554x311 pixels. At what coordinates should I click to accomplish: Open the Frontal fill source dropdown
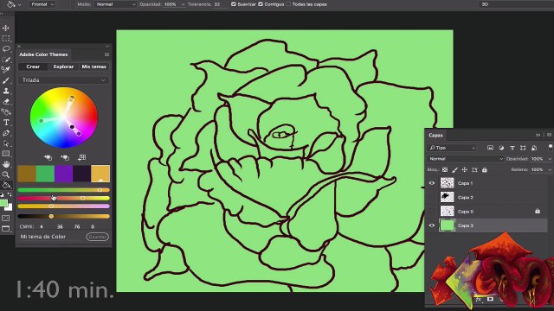coord(42,4)
